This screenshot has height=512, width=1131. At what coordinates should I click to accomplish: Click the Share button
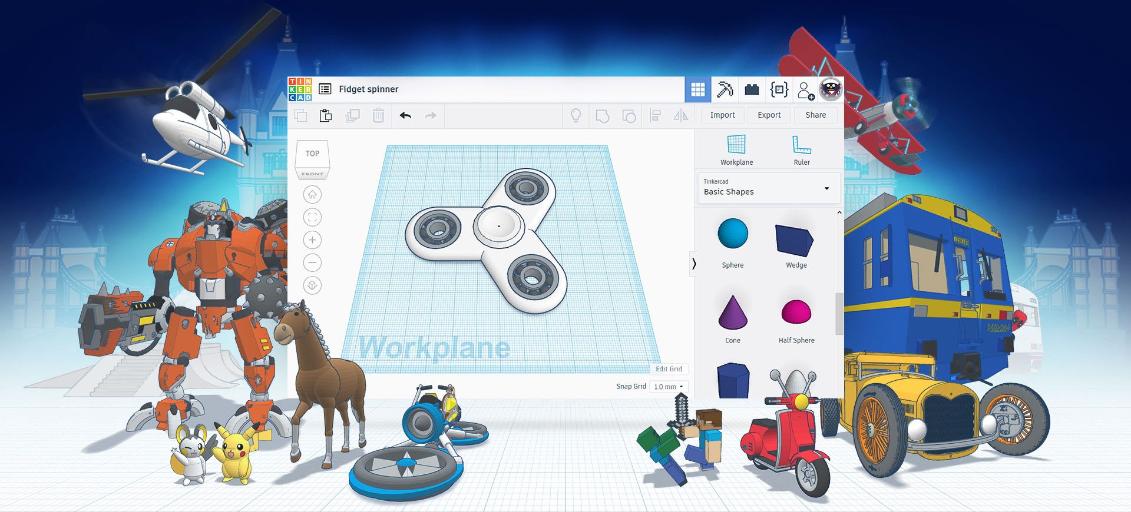tap(816, 115)
